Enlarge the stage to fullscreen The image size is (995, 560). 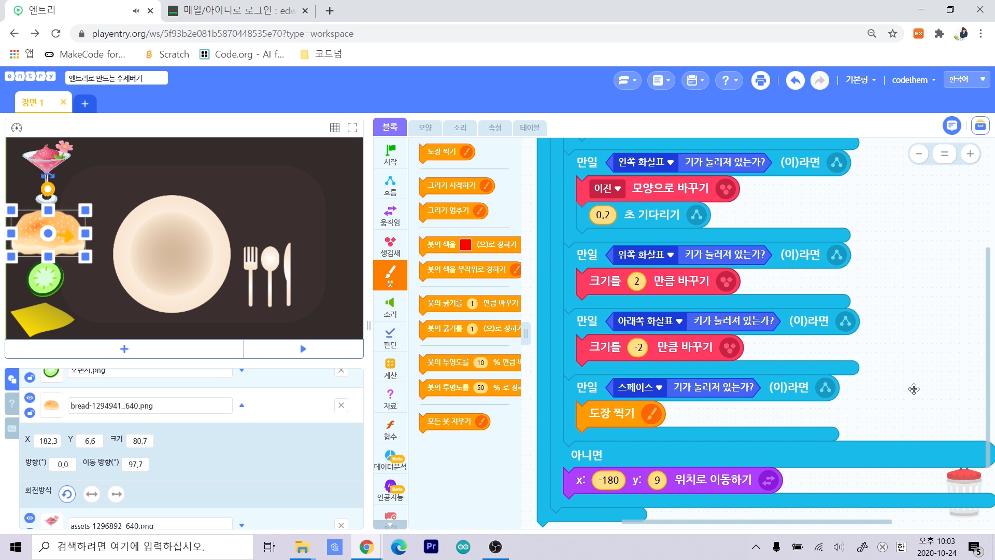pos(352,128)
